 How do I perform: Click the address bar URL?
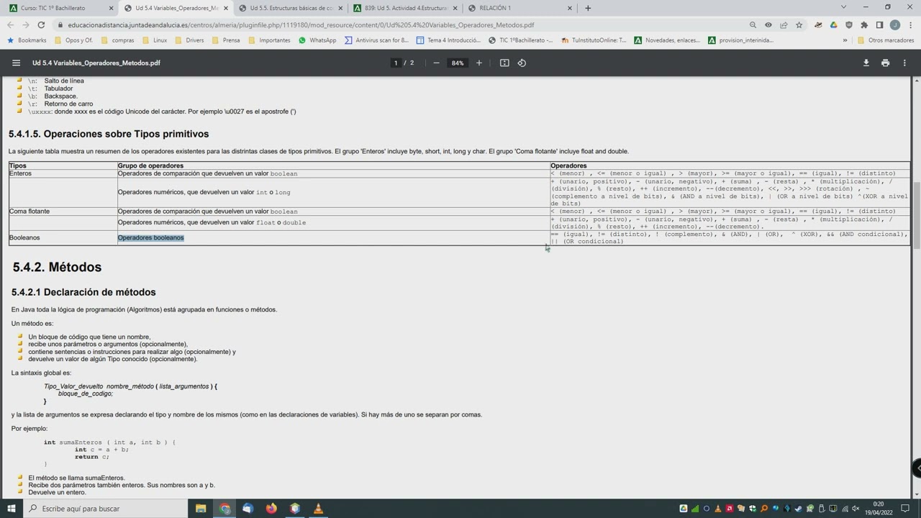[301, 24]
